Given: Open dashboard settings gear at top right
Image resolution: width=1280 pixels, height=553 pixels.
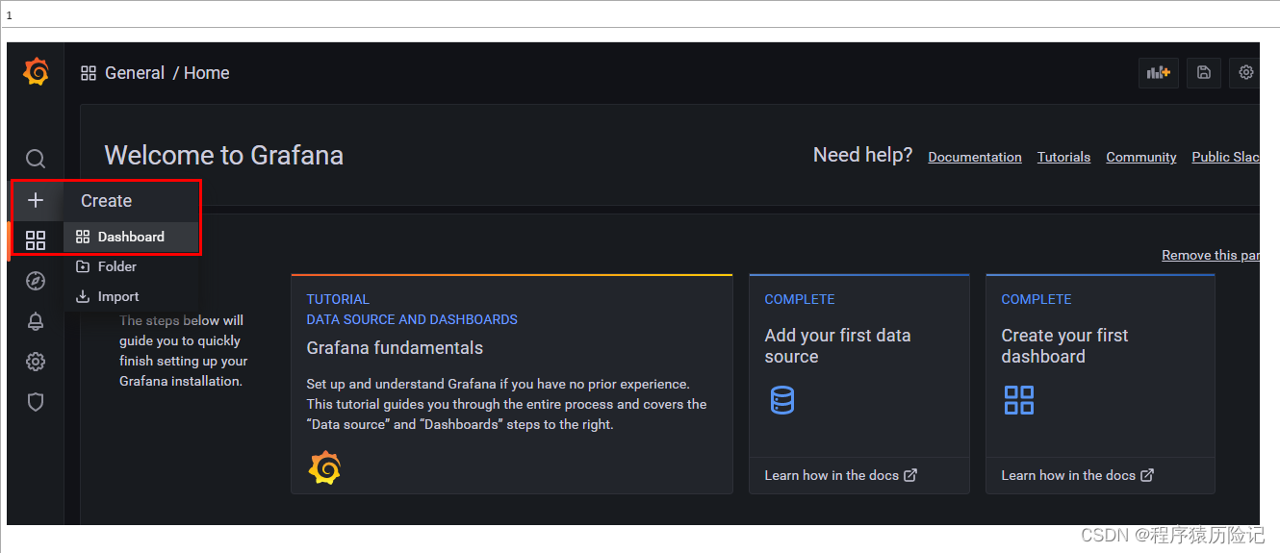Looking at the screenshot, I should tap(1245, 72).
